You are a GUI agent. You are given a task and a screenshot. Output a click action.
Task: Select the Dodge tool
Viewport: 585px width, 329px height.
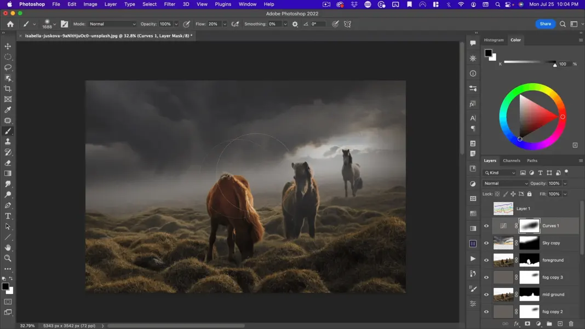(x=8, y=195)
